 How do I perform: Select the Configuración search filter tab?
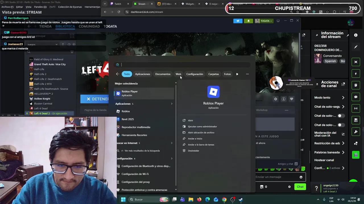[x=195, y=74]
